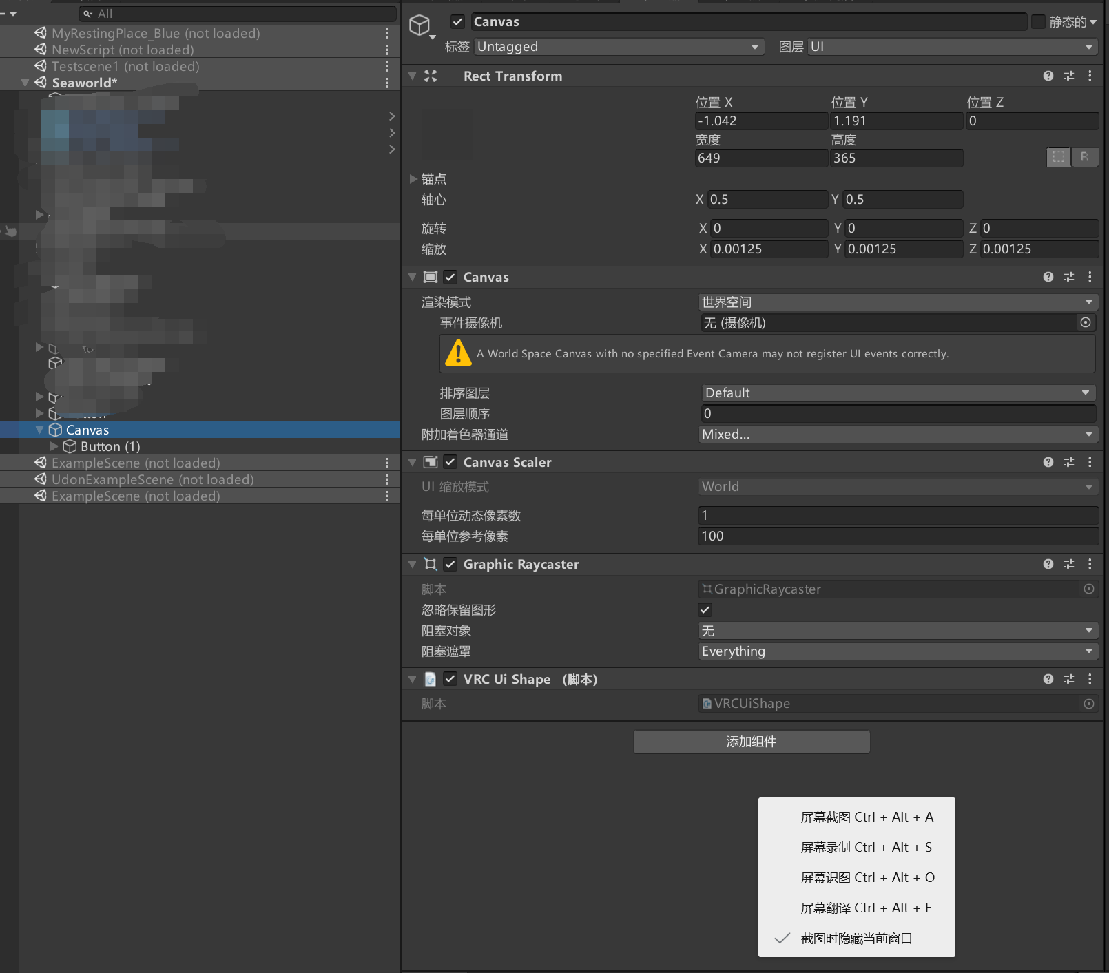Open options menu for UdonExampleScene row
The width and height of the screenshot is (1109, 973).
[x=387, y=479]
